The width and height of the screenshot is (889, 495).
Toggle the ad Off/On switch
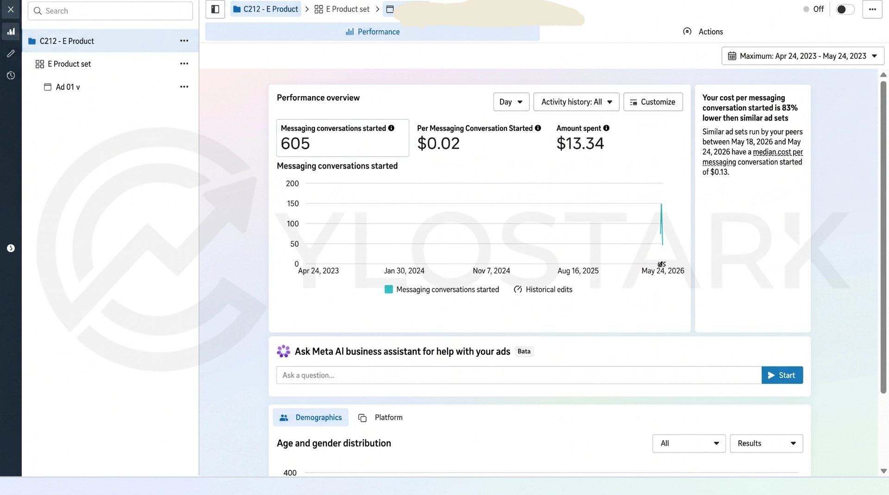(x=845, y=9)
